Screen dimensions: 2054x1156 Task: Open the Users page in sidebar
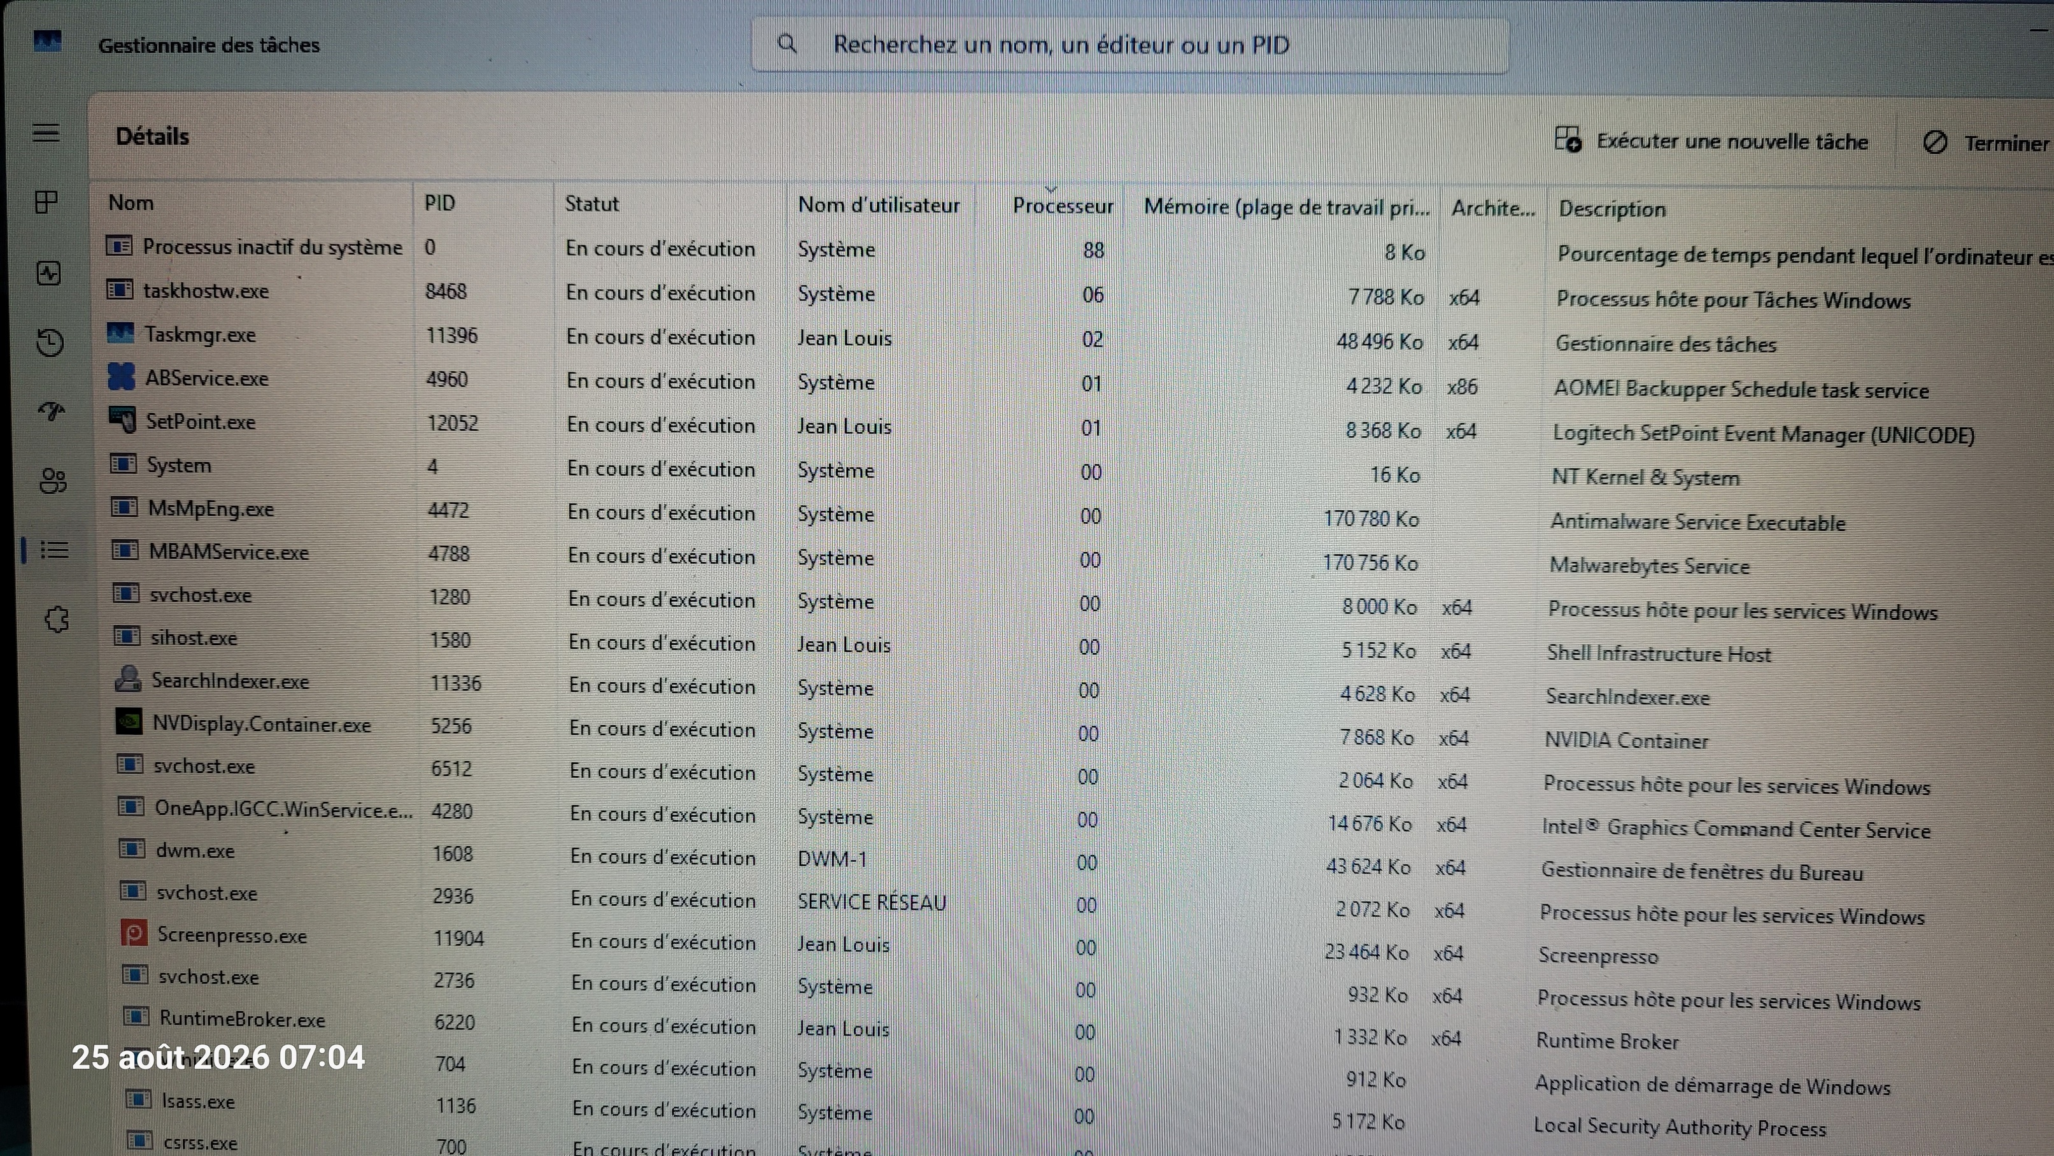53,481
